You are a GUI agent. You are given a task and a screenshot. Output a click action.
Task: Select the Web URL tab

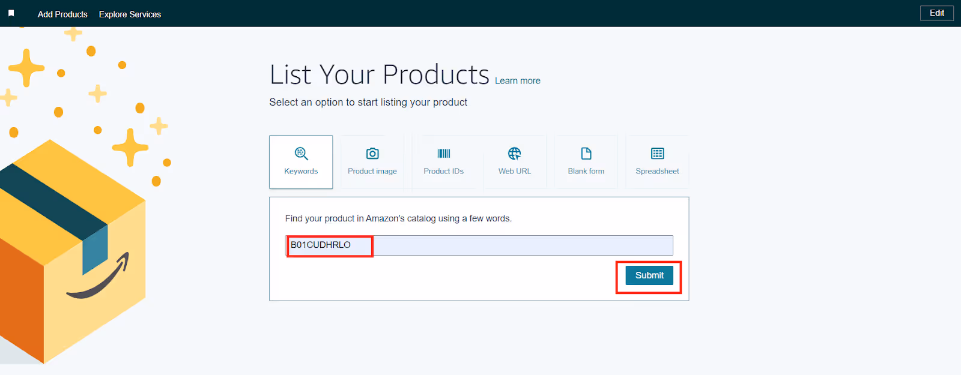[515, 162]
